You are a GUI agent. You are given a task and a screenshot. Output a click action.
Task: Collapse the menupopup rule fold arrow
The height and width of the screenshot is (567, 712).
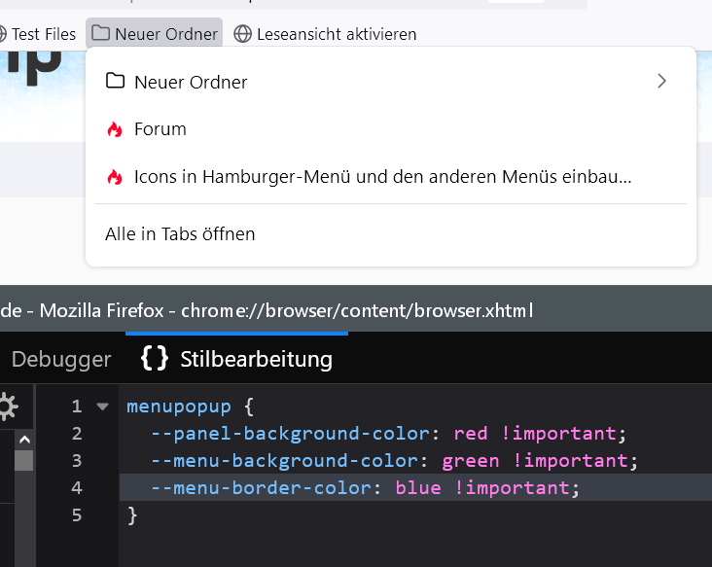[x=102, y=407]
